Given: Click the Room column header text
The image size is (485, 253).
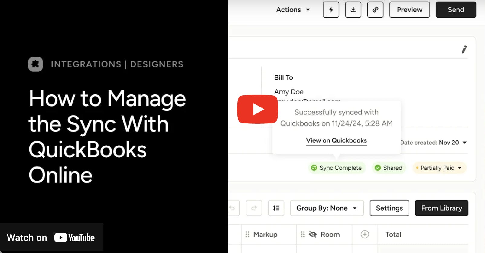Looking at the screenshot, I should [330, 235].
